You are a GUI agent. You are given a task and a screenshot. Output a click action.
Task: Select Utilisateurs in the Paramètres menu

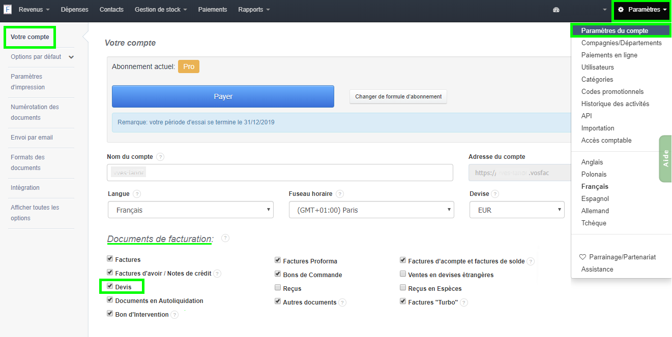[598, 67]
